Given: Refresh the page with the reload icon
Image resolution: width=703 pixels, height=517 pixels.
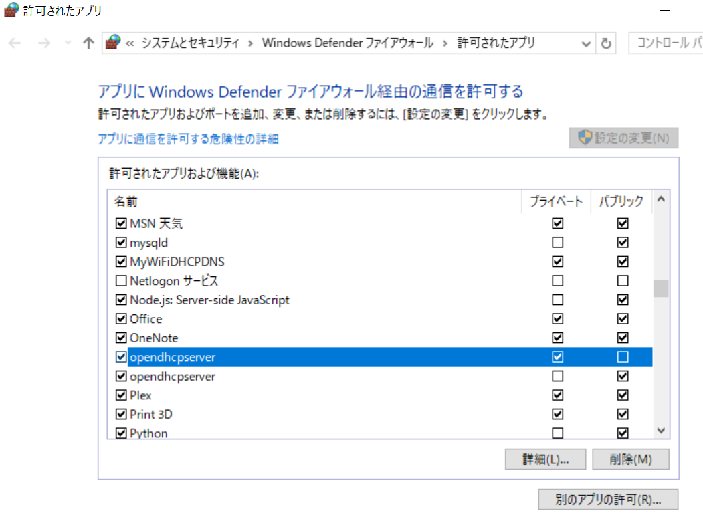Looking at the screenshot, I should (x=606, y=43).
